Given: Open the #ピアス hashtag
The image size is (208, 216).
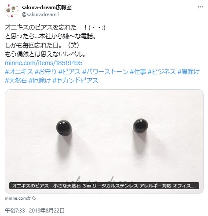Looking at the screenshot, I should click(x=69, y=72).
